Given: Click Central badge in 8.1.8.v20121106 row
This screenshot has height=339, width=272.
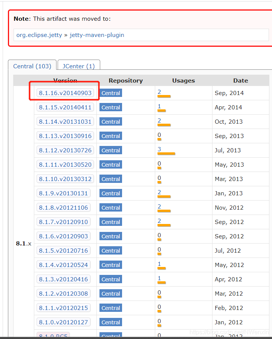Looking at the screenshot, I should [x=111, y=207].
